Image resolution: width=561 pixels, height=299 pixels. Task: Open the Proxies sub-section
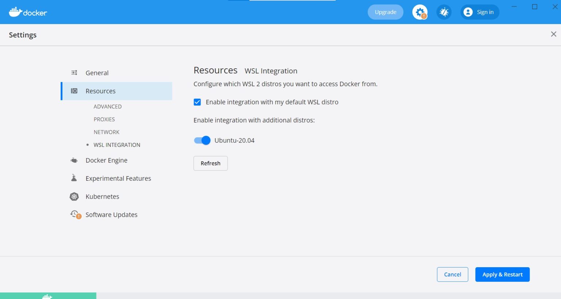(104, 119)
